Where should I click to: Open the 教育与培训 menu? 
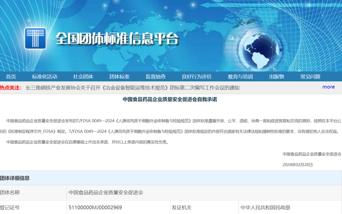(x=240, y=77)
